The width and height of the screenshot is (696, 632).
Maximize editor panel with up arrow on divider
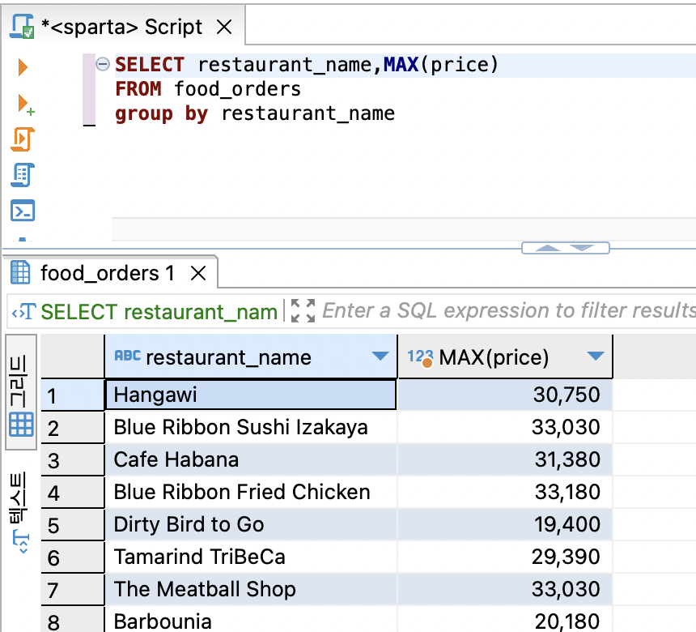coord(547,248)
